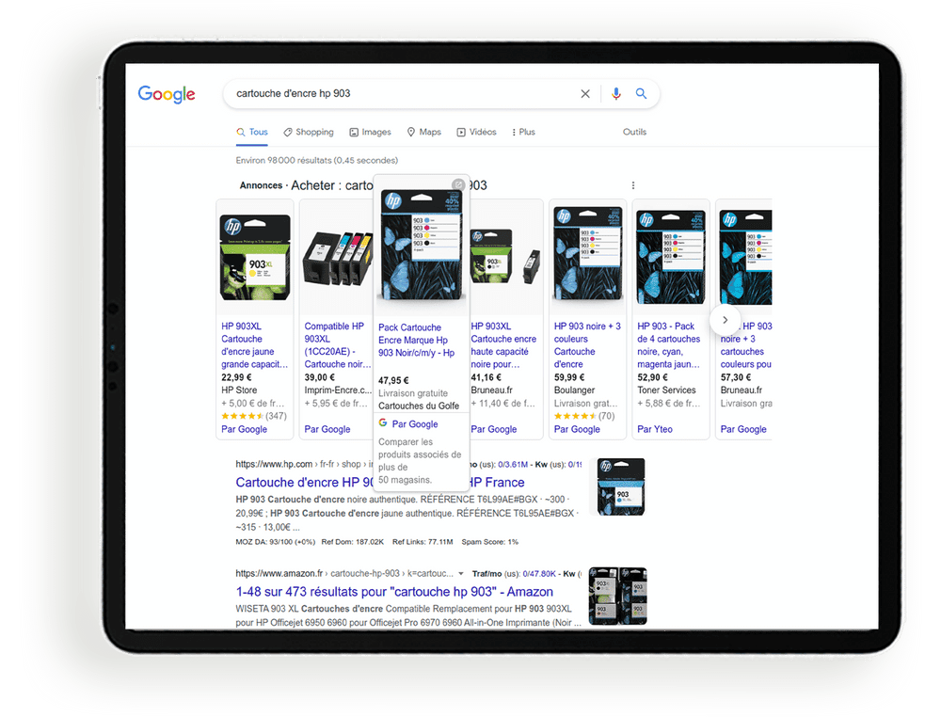Open ads three-dot options menu
941x717 pixels.
click(x=633, y=185)
